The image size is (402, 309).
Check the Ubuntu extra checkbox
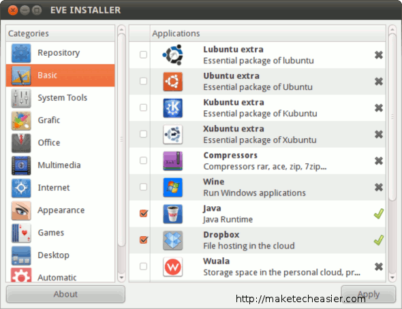click(143, 81)
